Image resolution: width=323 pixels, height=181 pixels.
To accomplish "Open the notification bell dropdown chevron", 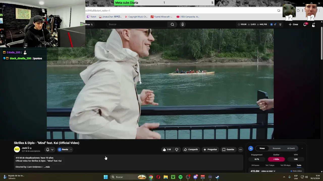I will (52, 149).
